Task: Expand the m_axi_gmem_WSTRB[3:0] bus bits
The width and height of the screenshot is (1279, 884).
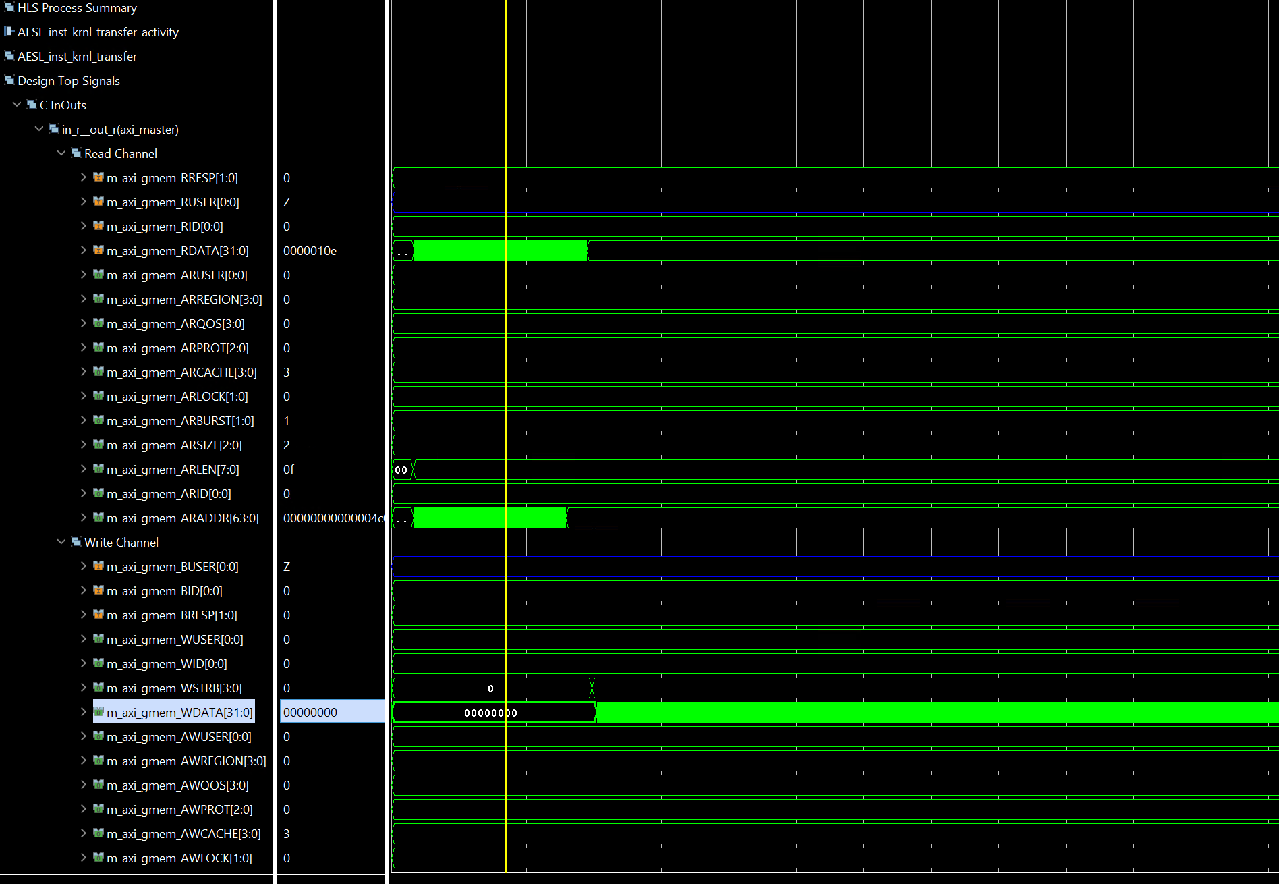Action: click(x=84, y=688)
